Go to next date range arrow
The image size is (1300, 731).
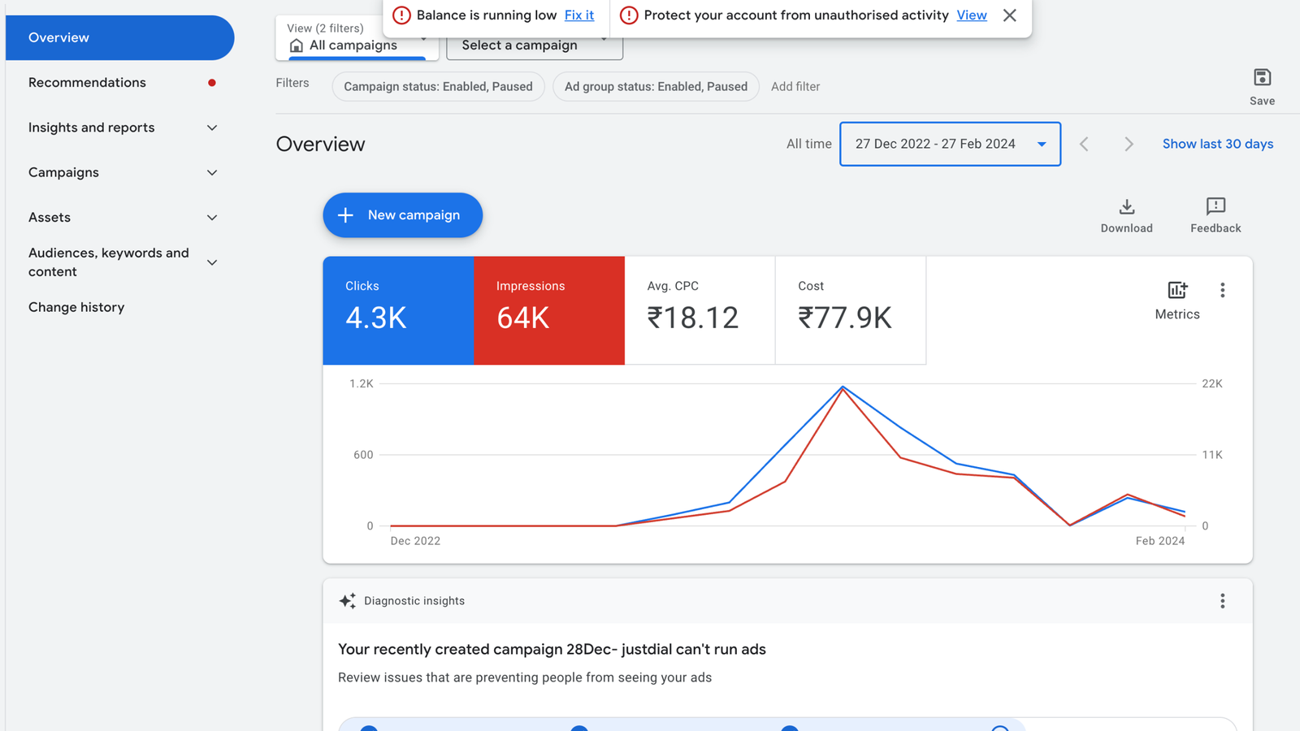(1129, 145)
